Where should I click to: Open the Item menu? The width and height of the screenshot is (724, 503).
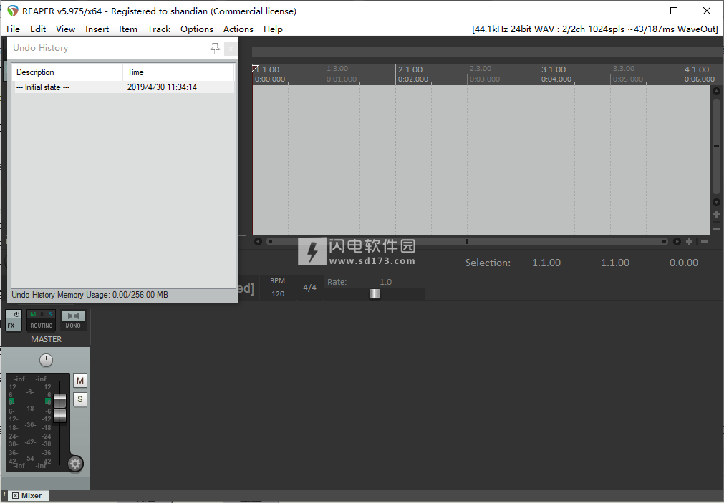(x=128, y=29)
